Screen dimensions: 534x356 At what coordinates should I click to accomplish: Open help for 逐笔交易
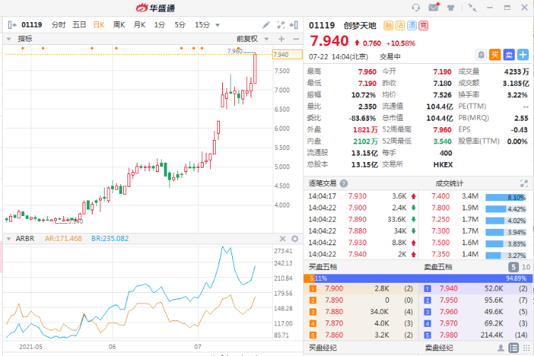click(344, 183)
